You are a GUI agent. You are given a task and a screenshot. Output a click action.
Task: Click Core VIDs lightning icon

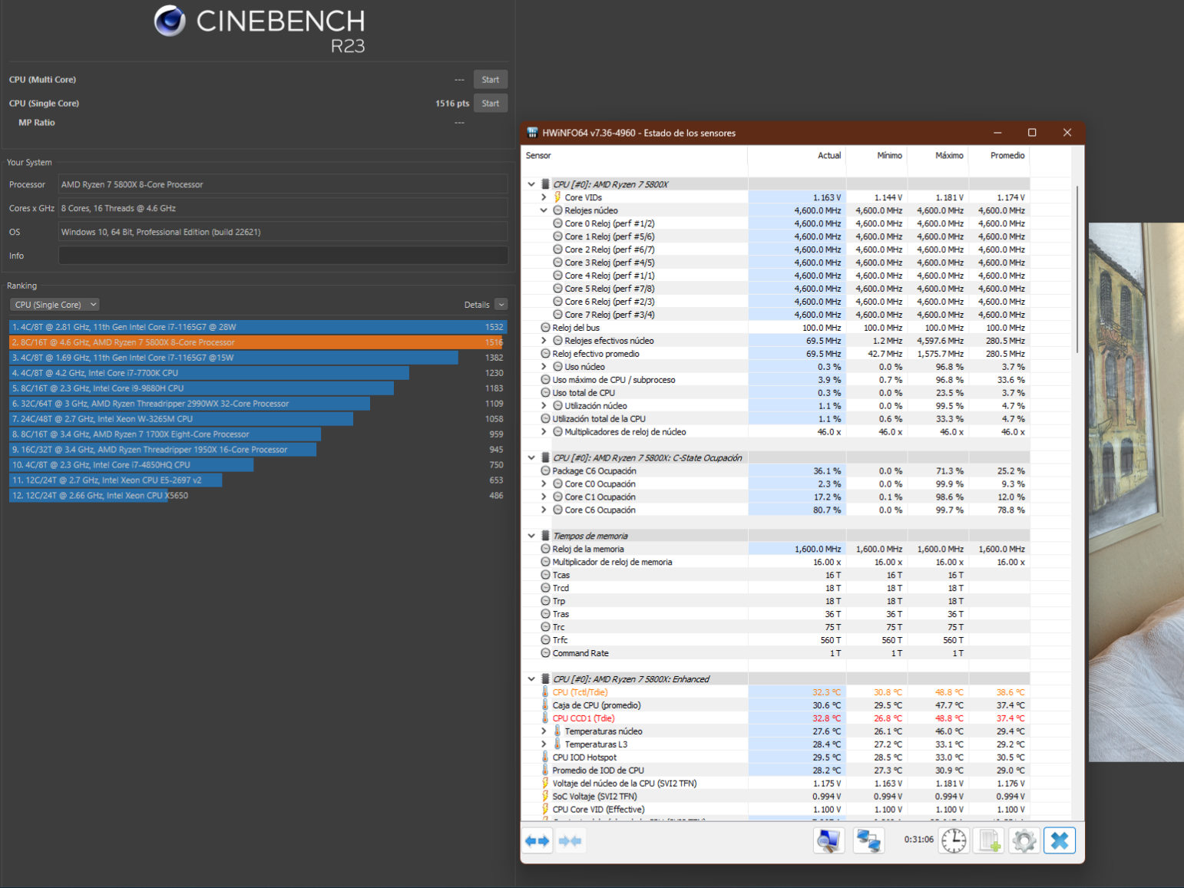coord(557,197)
